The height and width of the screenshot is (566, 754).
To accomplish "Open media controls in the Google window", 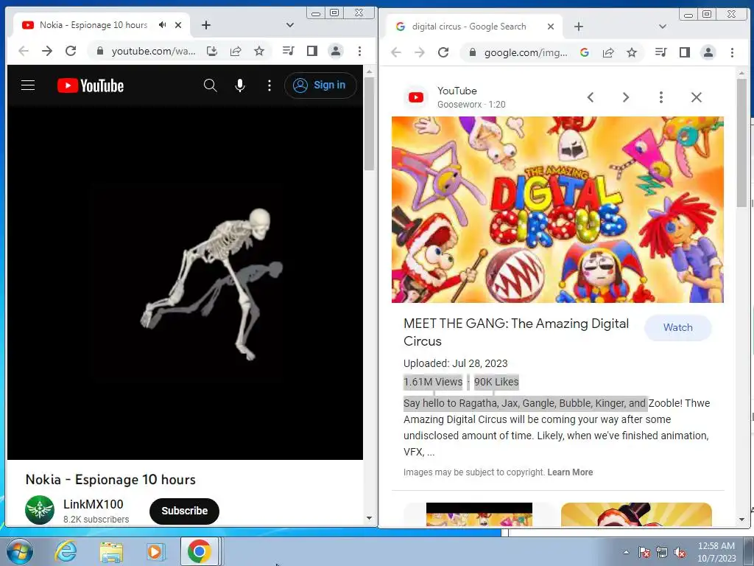I will pos(661,52).
